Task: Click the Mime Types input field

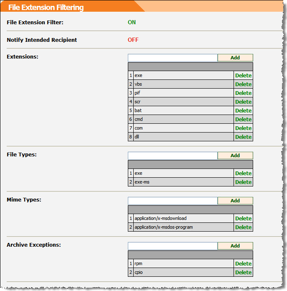Action: (173, 201)
